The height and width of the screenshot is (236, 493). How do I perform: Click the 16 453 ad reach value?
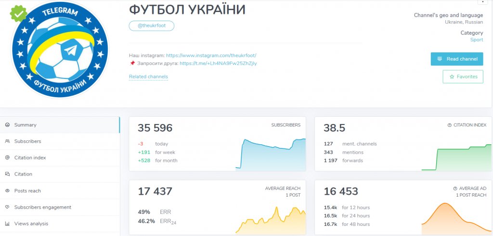click(x=341, y=191)
